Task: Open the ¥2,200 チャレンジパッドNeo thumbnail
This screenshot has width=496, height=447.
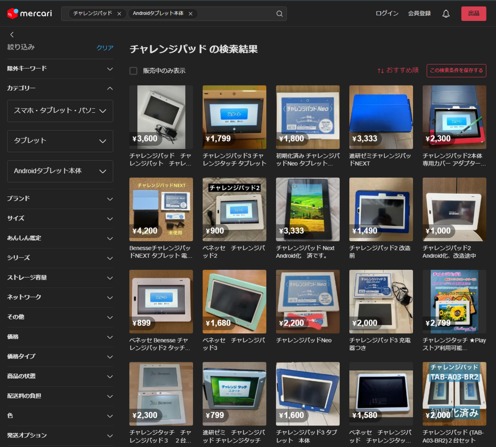Action: click(x=308, y=302)
